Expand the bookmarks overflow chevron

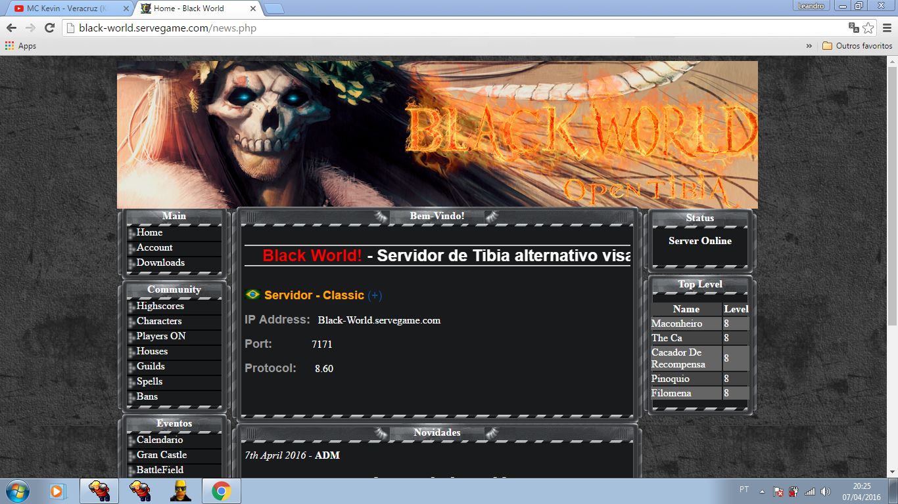tap(809, 46)
